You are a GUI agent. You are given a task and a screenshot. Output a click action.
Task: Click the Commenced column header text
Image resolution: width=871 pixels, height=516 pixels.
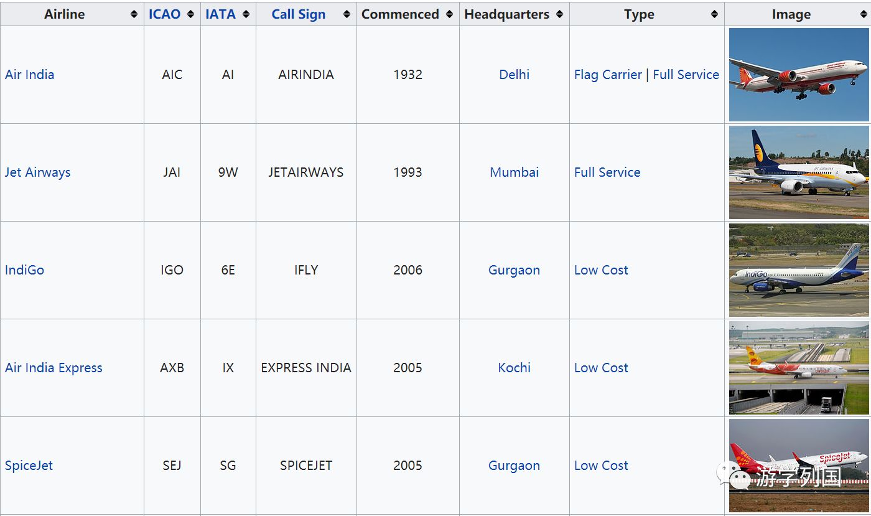point(400,14)
